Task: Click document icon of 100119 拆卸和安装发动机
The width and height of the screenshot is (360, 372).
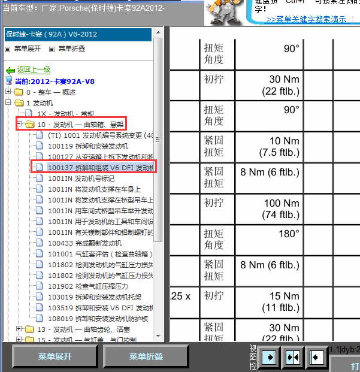Action: point(40,146)
